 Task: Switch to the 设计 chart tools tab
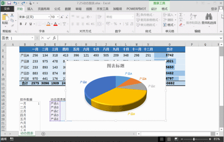click(x=154, y=9)
